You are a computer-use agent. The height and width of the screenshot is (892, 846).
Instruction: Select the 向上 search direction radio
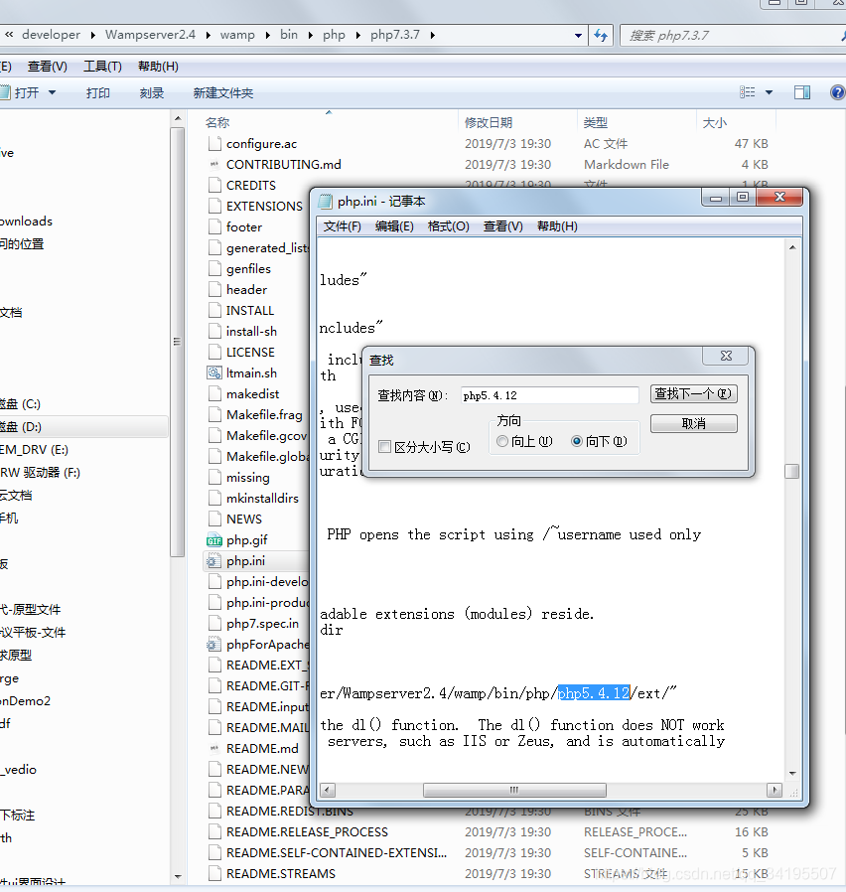point(502,441)
